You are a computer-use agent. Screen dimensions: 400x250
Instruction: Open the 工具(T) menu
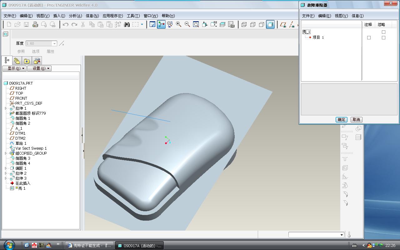click(133, 16)
